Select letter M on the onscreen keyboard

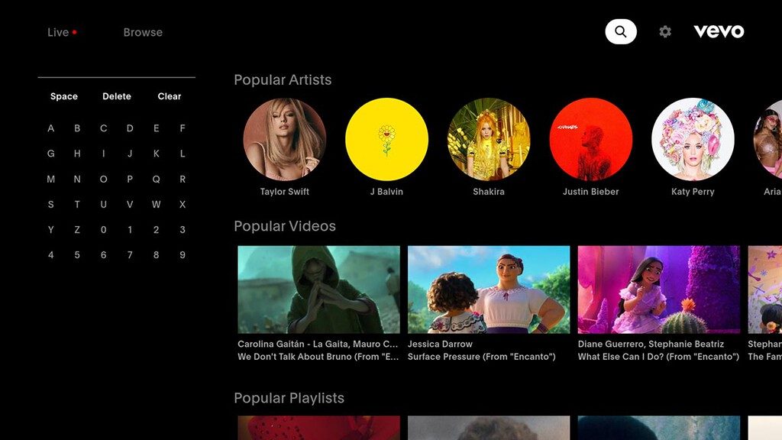(50, 179)
